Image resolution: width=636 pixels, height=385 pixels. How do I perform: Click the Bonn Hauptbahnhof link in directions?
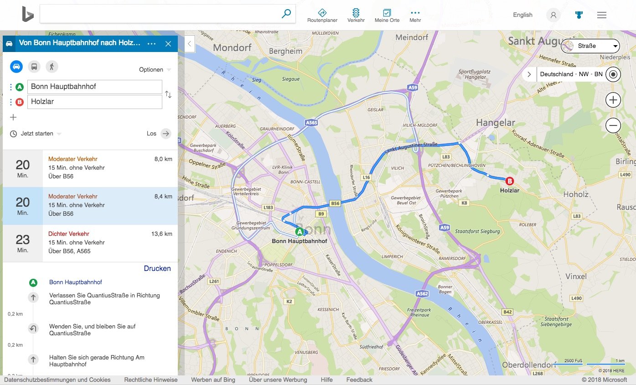tap(76, 282)
